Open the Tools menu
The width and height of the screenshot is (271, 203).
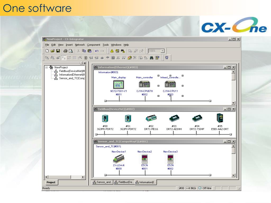pos(106,45)
